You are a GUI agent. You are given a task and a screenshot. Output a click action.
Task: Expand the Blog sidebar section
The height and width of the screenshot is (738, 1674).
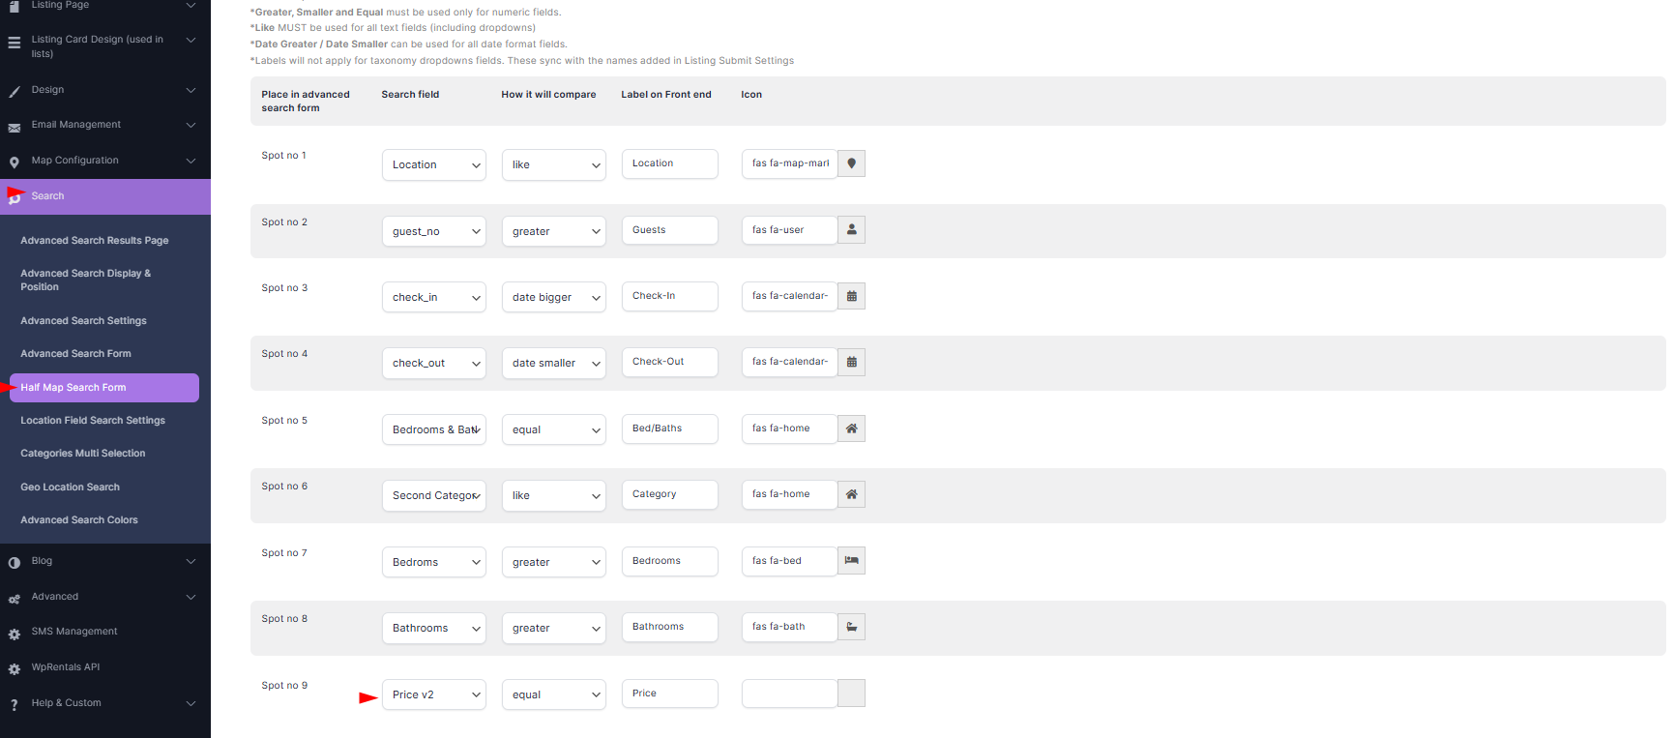click(x=191, y=561)
